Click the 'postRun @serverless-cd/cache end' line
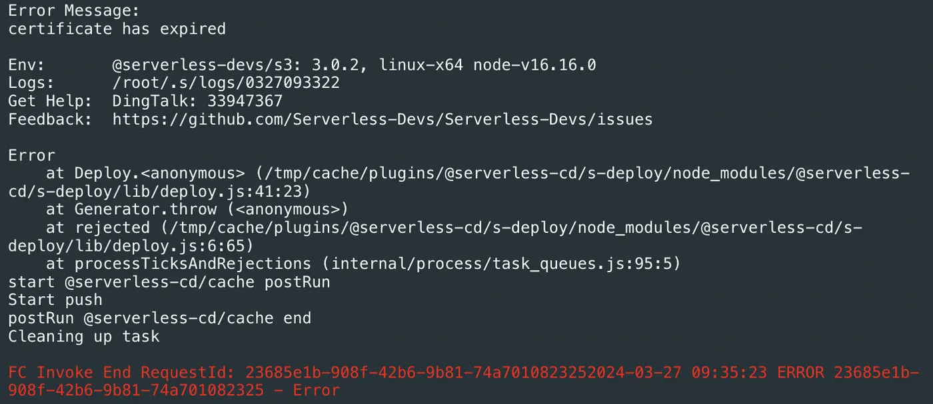The width and height of the screenshot is (933, 404). (159, 317)
